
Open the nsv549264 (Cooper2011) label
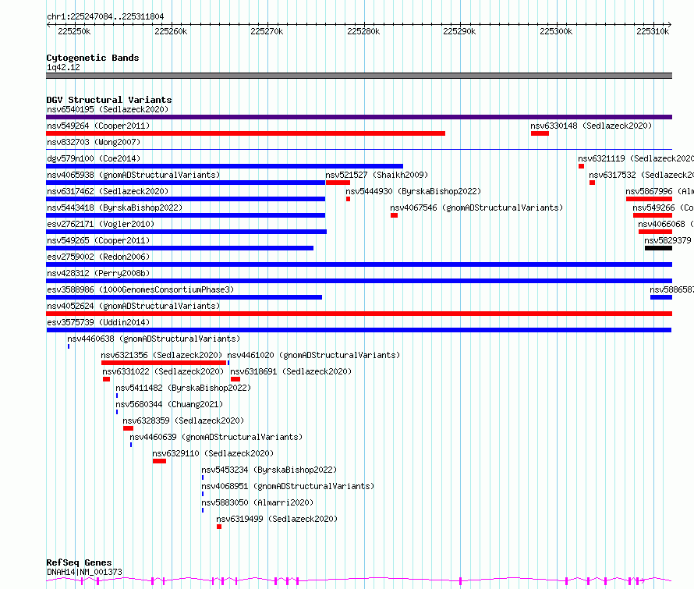tap(98, 126)
